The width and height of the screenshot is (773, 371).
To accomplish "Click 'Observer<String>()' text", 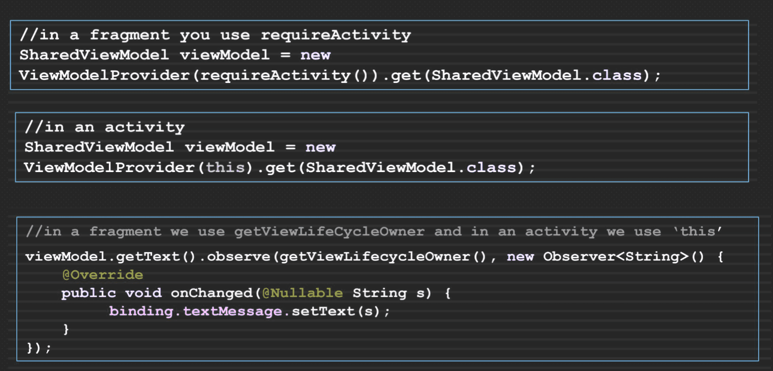I will (624, 256).
